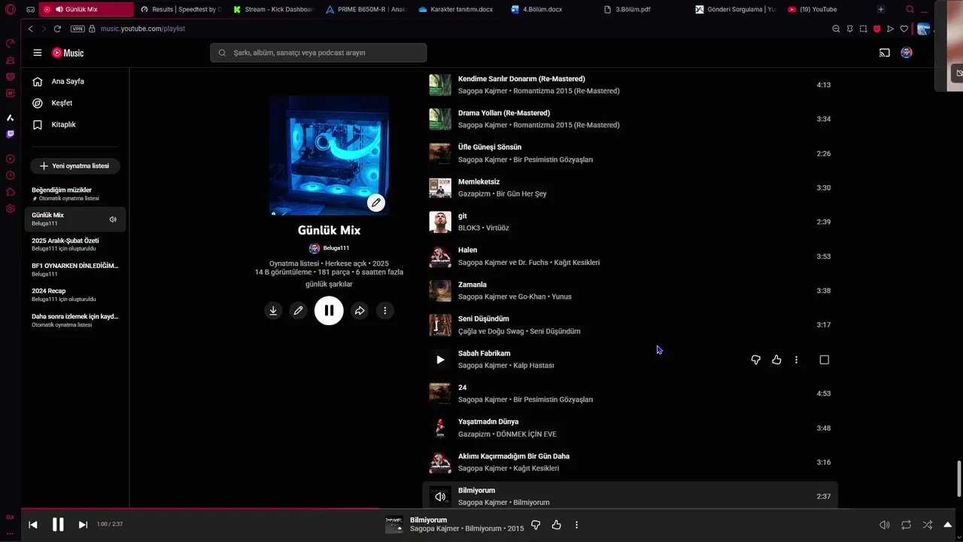The width and height of the screenshot is (963, 542).
Task: Download the Günlük Mix playlist
Action: coord(273,310)
